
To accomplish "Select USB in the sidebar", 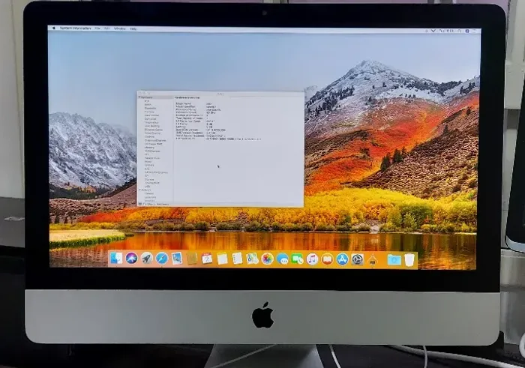I will point(147,187).
